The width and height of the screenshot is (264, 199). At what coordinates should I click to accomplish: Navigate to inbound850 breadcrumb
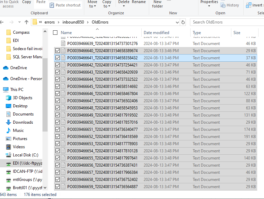(x=73, y=22)
